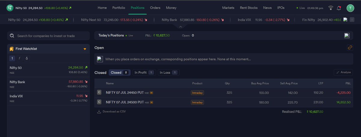Click the orange link icon beside Open
The width and height of the screenshot is (361, 137).
pos(350,48)
